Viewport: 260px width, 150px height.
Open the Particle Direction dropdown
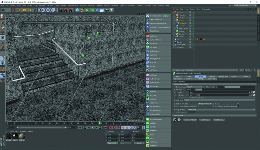(204, 104)
